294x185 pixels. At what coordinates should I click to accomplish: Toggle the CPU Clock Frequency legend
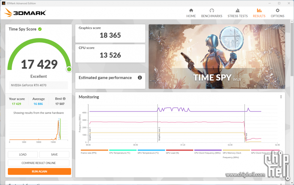click(x=208, y=152)
